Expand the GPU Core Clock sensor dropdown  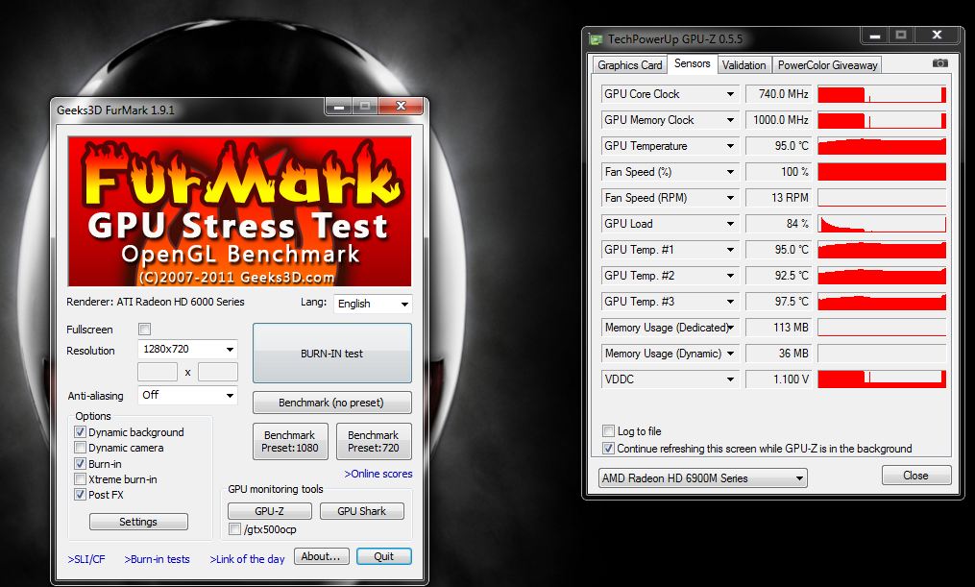(731, 94)
